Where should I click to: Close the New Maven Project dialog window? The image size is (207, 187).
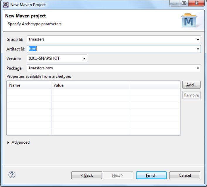pos(197,4)
